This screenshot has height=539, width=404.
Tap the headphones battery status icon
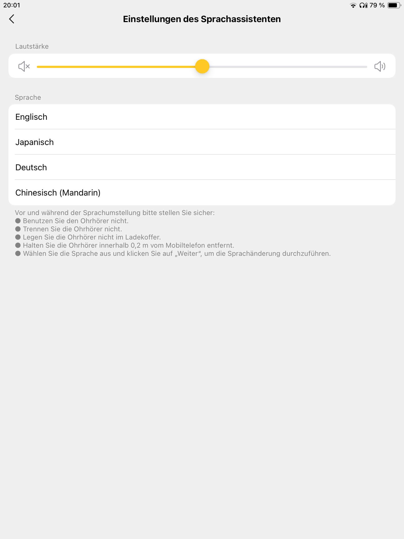tap(363, 5)
